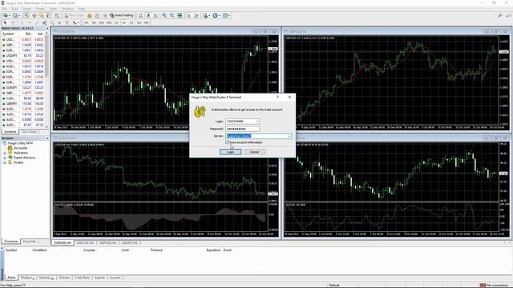Select the W1 timeframe button
Viewport: 513px width, 288px height.
click(x=139, y=23)
